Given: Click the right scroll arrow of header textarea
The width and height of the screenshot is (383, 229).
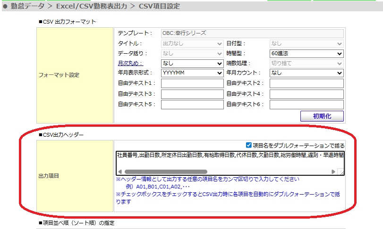Looking at the screenshot, I should click(x=333, y=172).
